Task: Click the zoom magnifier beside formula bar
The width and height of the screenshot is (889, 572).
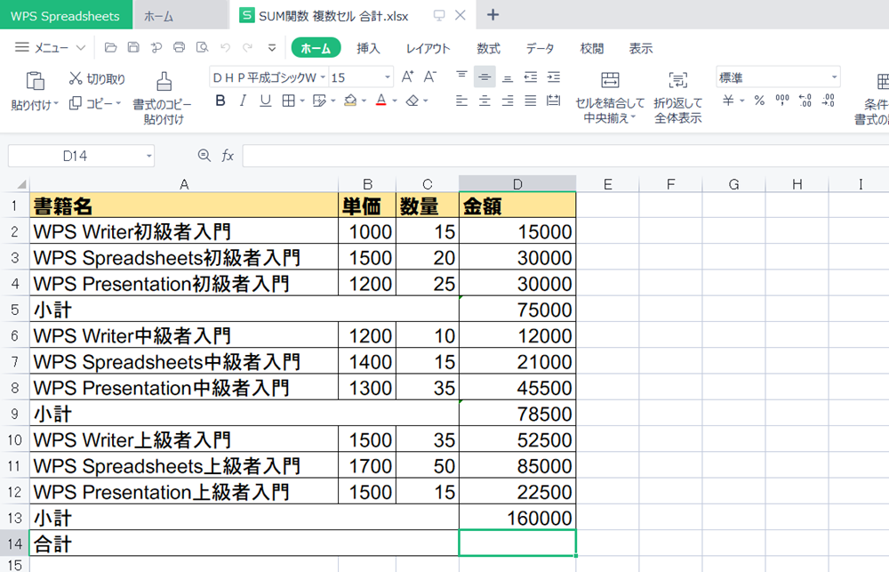Action: (204, 156)
